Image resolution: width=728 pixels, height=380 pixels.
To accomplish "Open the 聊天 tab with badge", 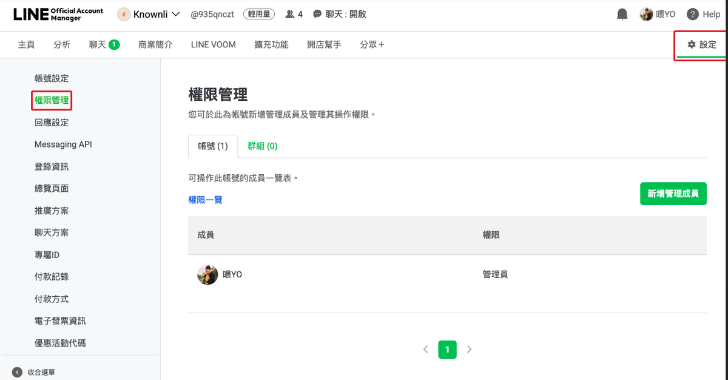I will tap(104, 44).
